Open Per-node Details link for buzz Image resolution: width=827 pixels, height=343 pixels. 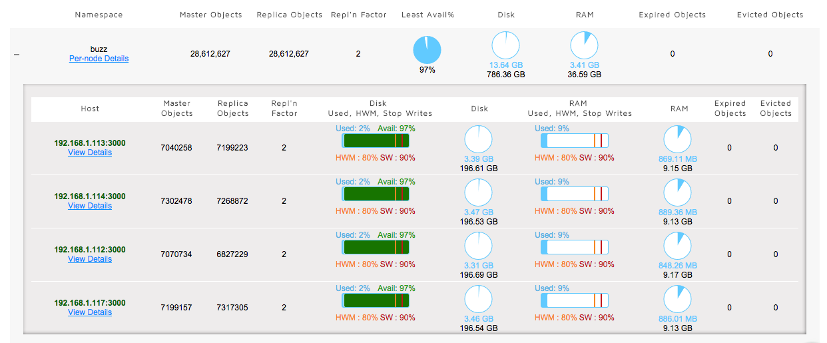pos(99,59)
